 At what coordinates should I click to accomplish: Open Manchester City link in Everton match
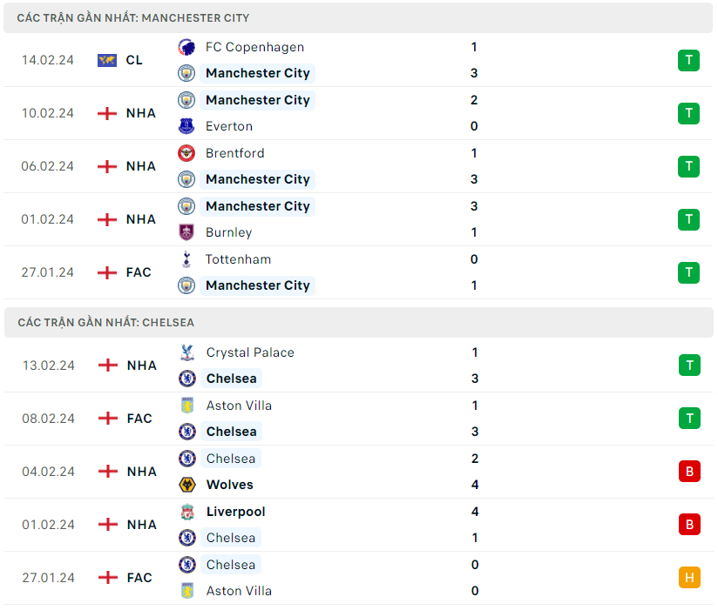(257, 100)
